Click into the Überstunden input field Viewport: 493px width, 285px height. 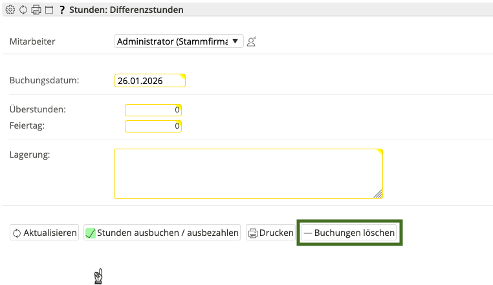coord(153,110)
